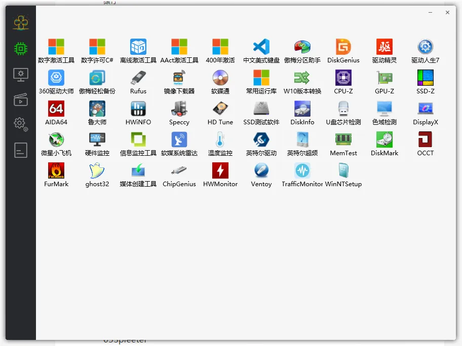Viewport: 462px width, 346px height.
Task: Open 媒体创建工具
Action: pyautogui.click(x=138, y=170)
